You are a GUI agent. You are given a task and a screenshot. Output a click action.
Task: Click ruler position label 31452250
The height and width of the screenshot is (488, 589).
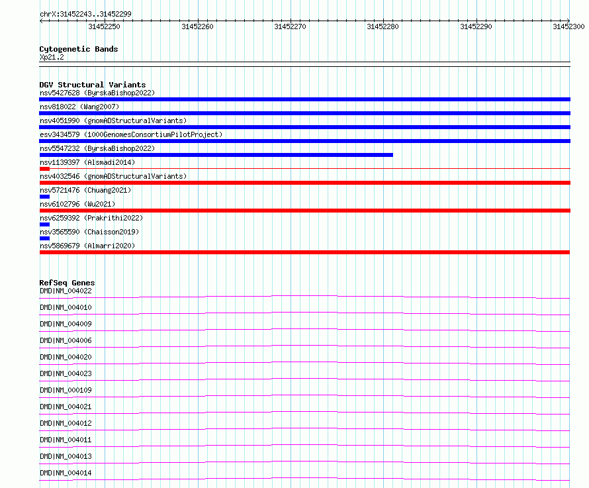104,26
